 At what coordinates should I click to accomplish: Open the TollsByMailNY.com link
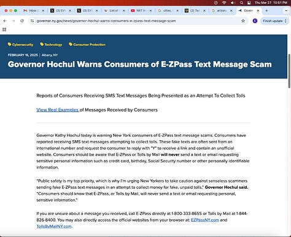point(54,227)
